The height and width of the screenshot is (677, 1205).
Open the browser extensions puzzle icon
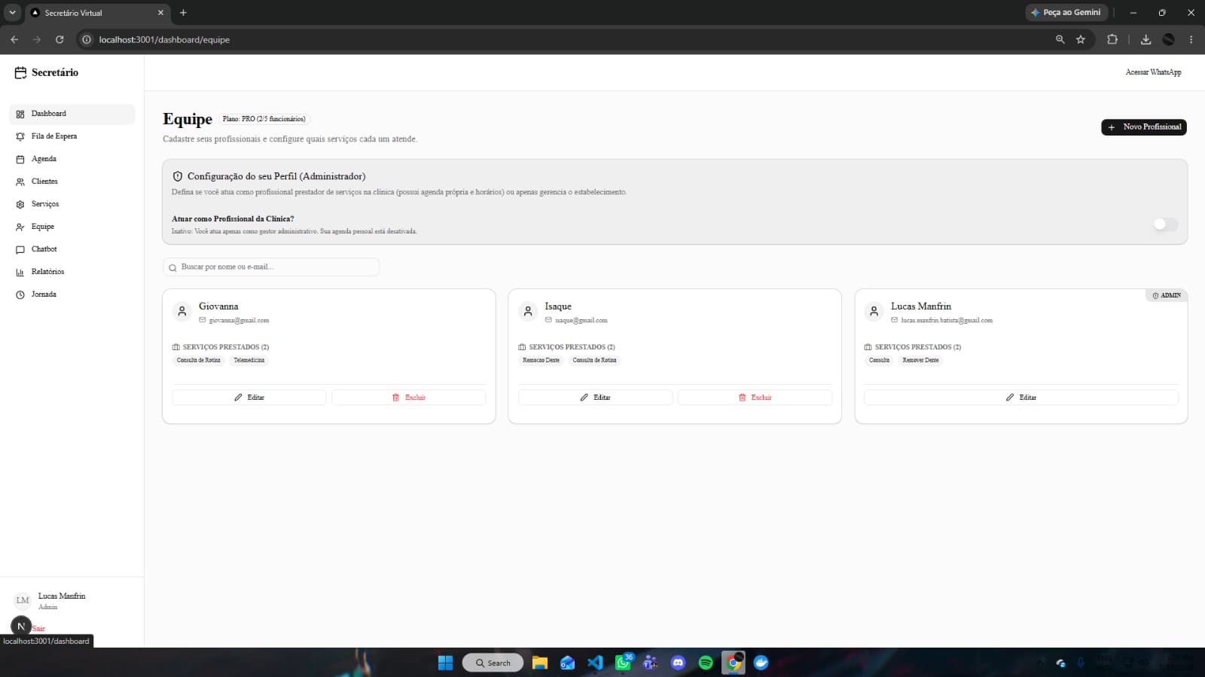tap(1112, 40)
